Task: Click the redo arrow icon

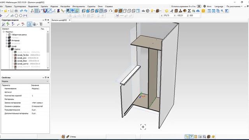Action: tap(26, 11)
